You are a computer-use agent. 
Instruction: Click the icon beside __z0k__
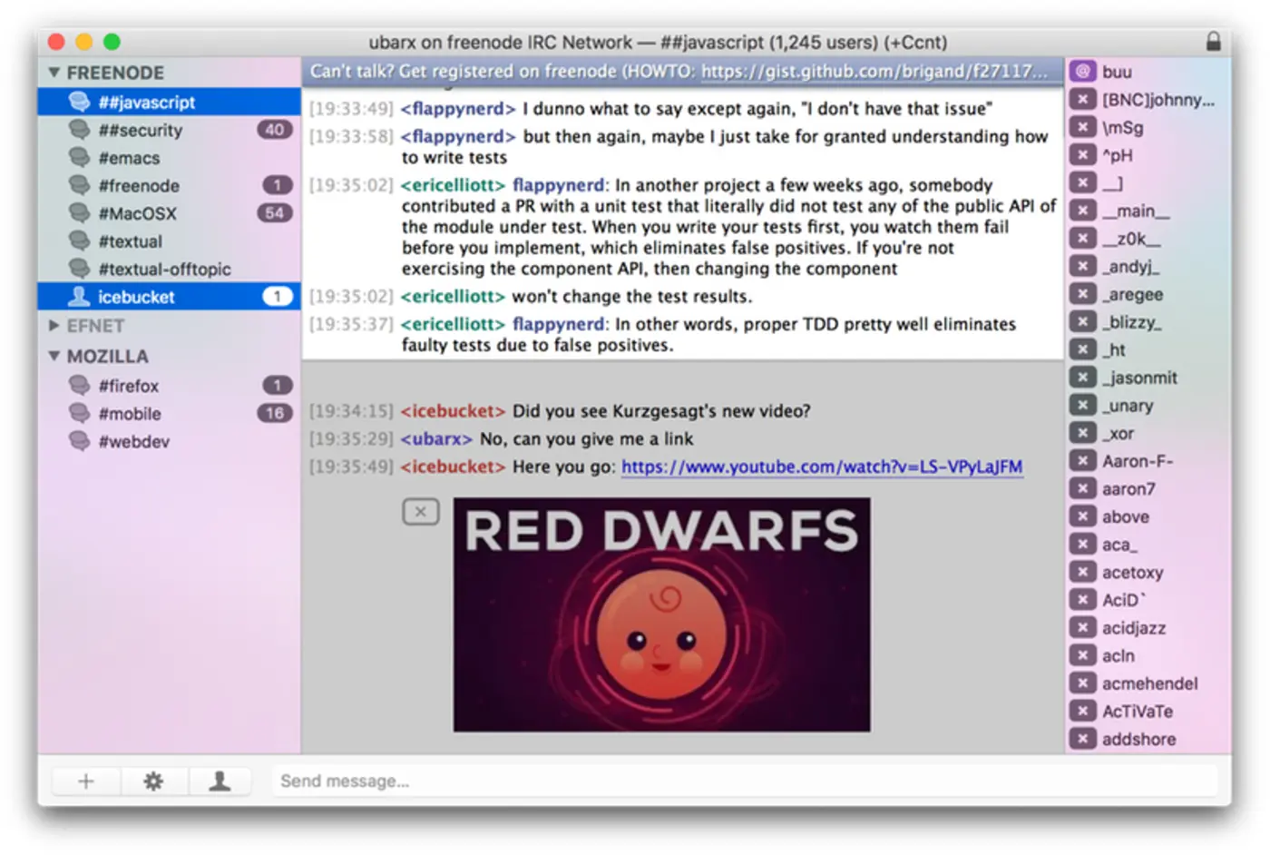click(x=1082, y=238)
